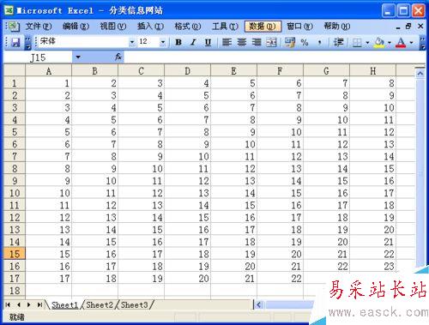This screenshot has width=429, height=325.
Task: Click the Name Box showing J15
Action: coord(38,57)
